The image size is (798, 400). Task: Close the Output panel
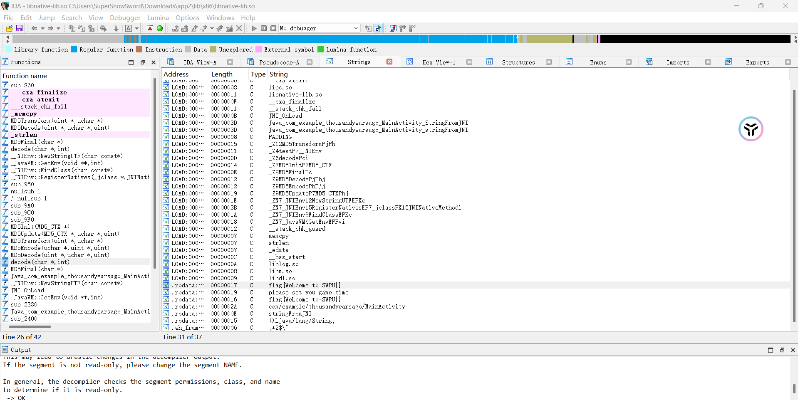pyautogui.click(x=793, y=350)
